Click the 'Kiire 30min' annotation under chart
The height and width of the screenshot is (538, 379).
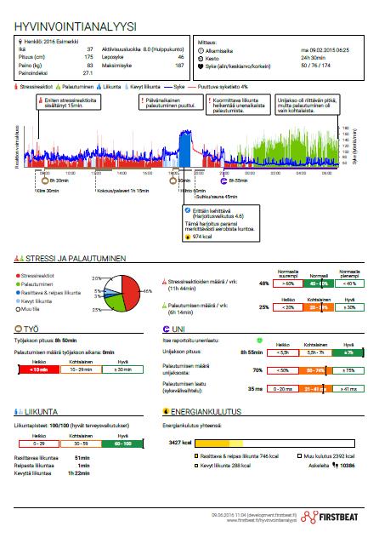pyautogui.click(x=48, y=191)
